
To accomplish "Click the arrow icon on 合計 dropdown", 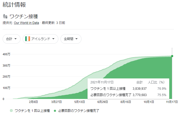I will click(16, 39).
